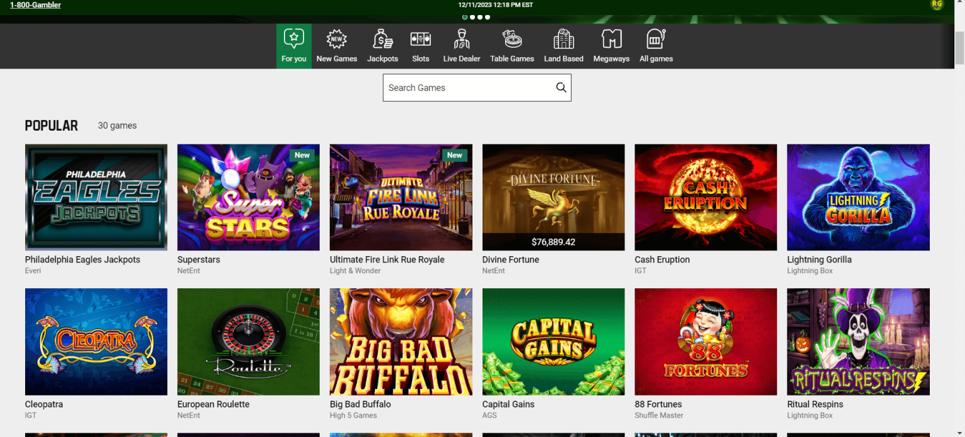965x437 pixels.
Task: Launch the Superstars game thumbnail
Action: 248,197
